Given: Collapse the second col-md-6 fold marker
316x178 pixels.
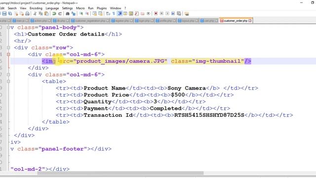Looking at the screenshot, I should (x=8, y=75).
